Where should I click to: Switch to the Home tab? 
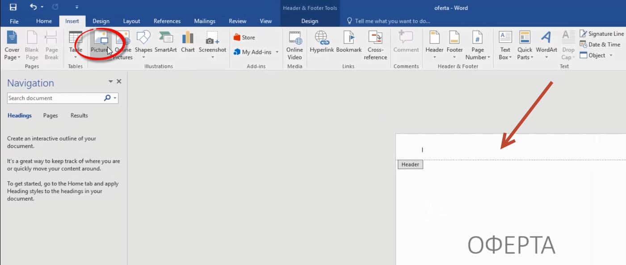pyautogui.click(x=44, y=21)
